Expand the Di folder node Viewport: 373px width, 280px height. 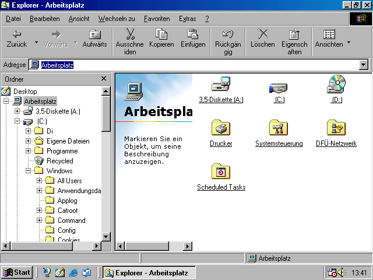[x=28, y=131]
